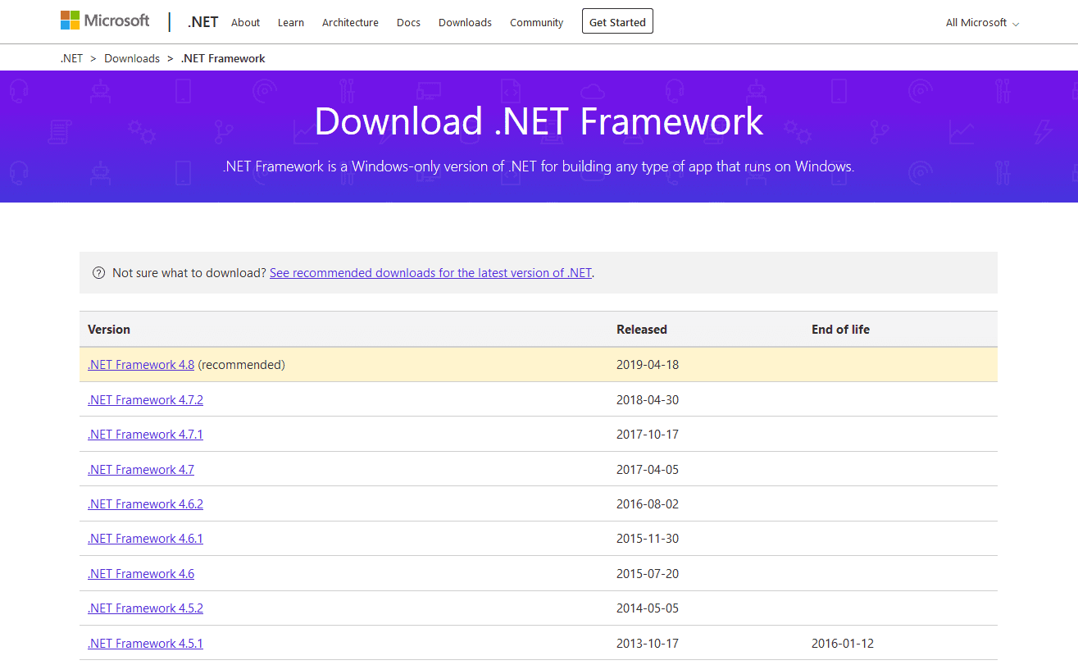Click the Get Started button
Image resolution: width=1078 pixels, height=665 pixels.
coord(617,21)
